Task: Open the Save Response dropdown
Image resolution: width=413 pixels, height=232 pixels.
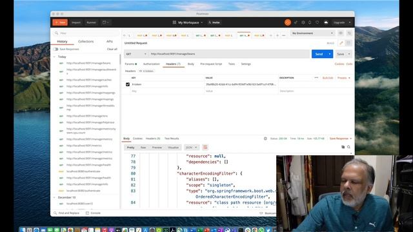Action: (x=341, y=139)
